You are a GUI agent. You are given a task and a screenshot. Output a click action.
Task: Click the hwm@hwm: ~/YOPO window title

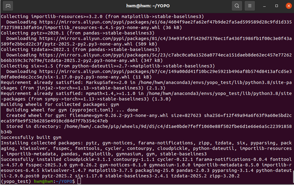click(147, 6)
